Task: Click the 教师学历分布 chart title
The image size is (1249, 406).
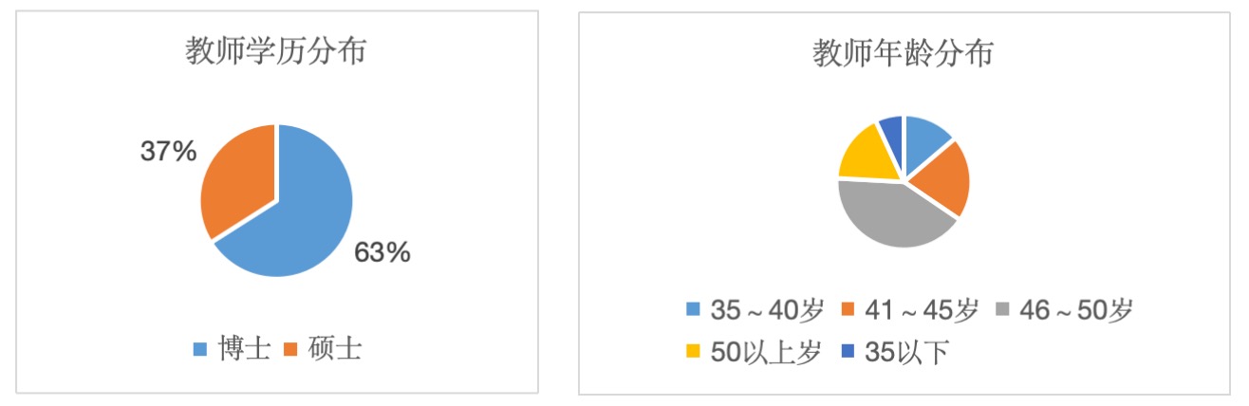Action: [x=275, y=53]
